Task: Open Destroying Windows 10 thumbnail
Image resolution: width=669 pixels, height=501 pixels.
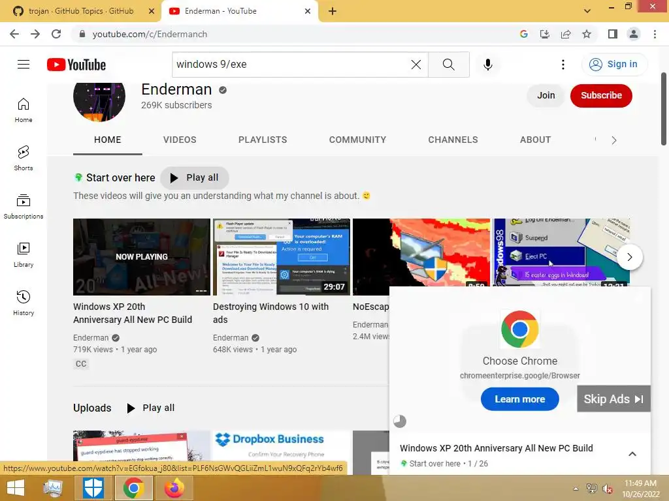Action: pos(282,257)
